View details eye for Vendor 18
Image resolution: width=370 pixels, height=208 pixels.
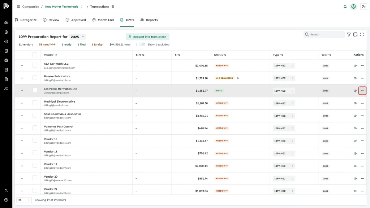click(355, 153)
